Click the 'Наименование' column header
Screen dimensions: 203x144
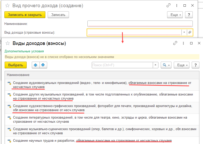[x=102, y=75]
